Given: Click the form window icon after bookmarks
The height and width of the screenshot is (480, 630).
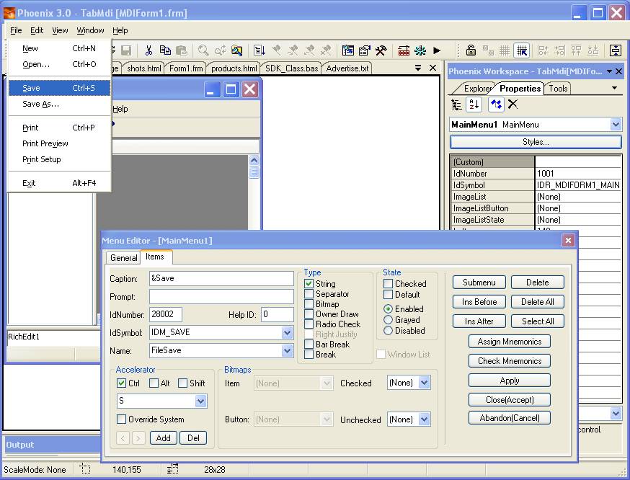Looking at the screenshot, I should [x=348, y=50].
